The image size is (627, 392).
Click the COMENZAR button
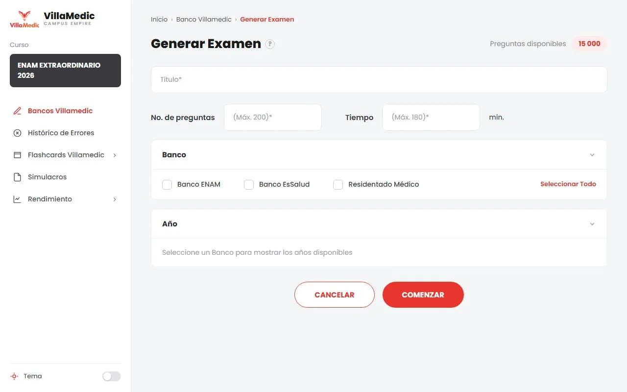click(423, 294)
